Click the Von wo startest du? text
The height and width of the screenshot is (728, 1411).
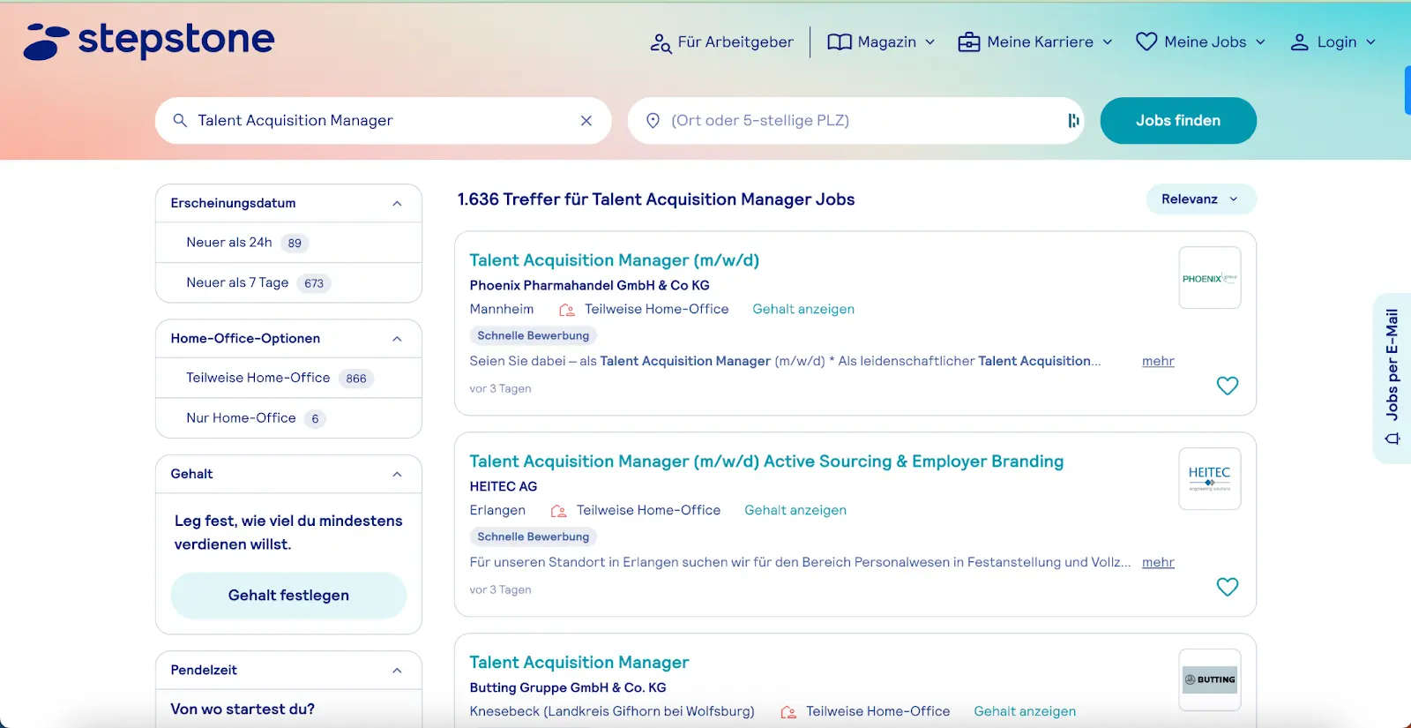(x=243, y=709)
